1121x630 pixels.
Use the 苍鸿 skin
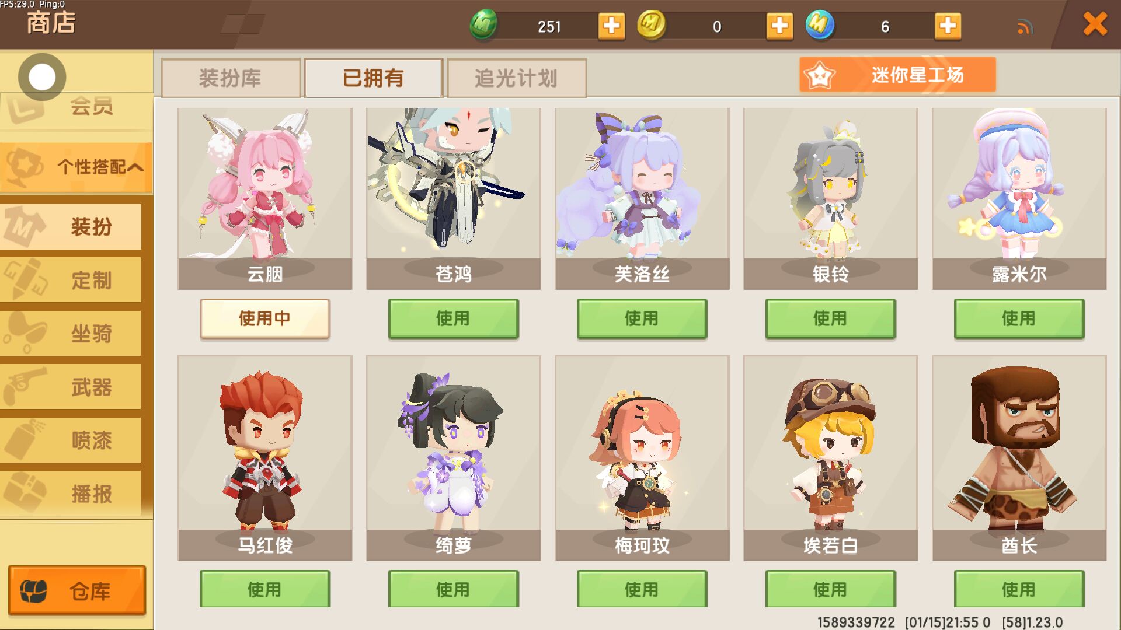453,318
